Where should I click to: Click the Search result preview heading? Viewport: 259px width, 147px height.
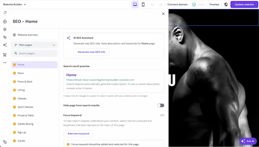[76, 66]
